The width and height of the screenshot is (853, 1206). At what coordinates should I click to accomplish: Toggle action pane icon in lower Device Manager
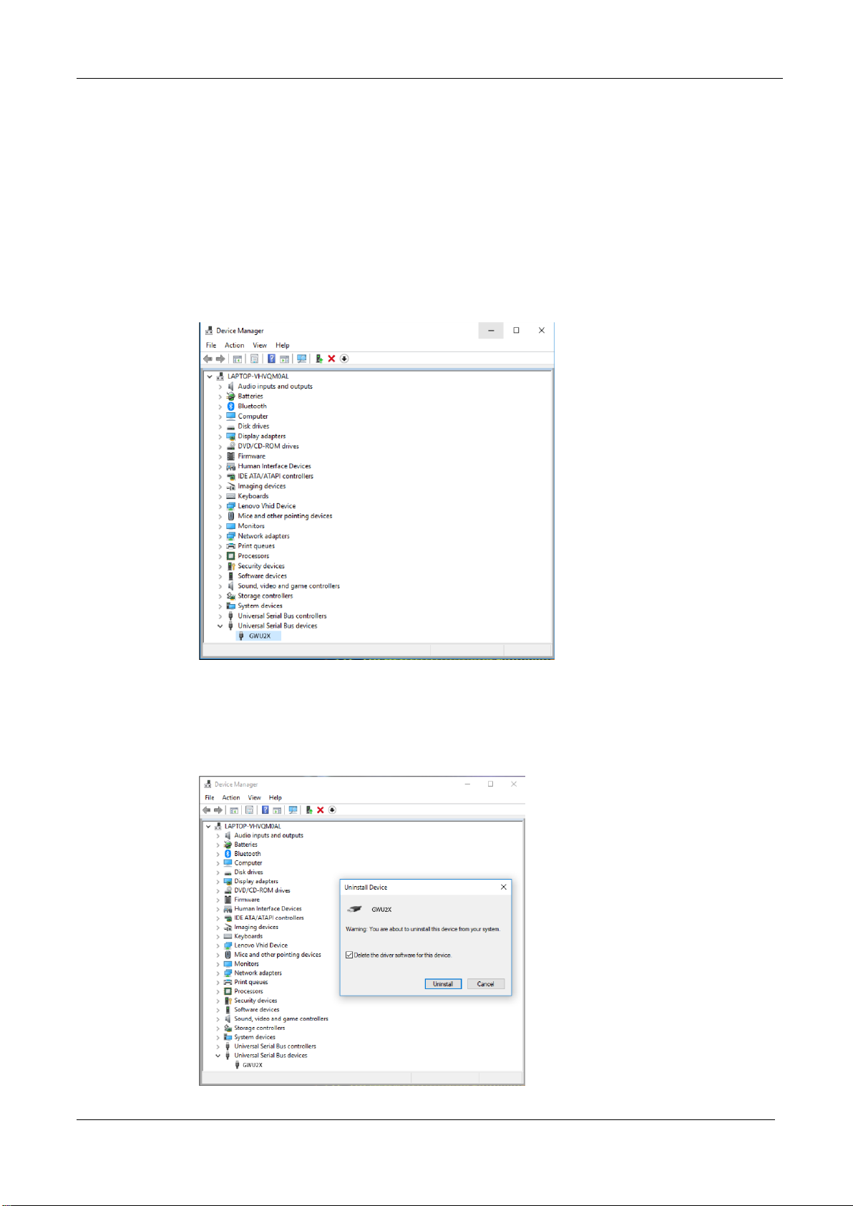(x=277, y=810)
